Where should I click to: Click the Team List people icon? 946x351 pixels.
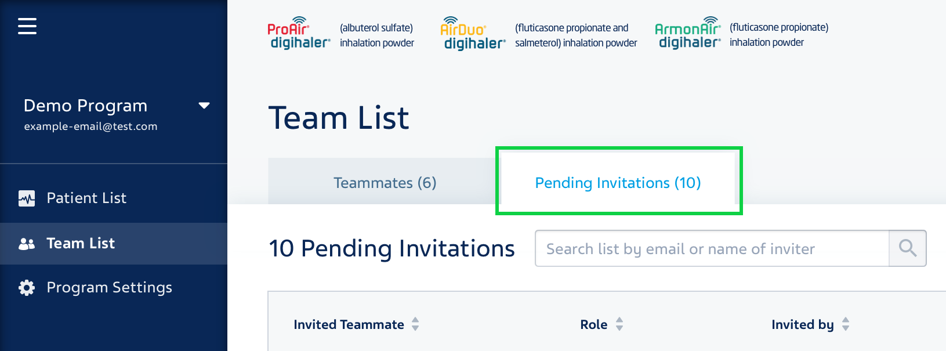click(x=27, y=244)
